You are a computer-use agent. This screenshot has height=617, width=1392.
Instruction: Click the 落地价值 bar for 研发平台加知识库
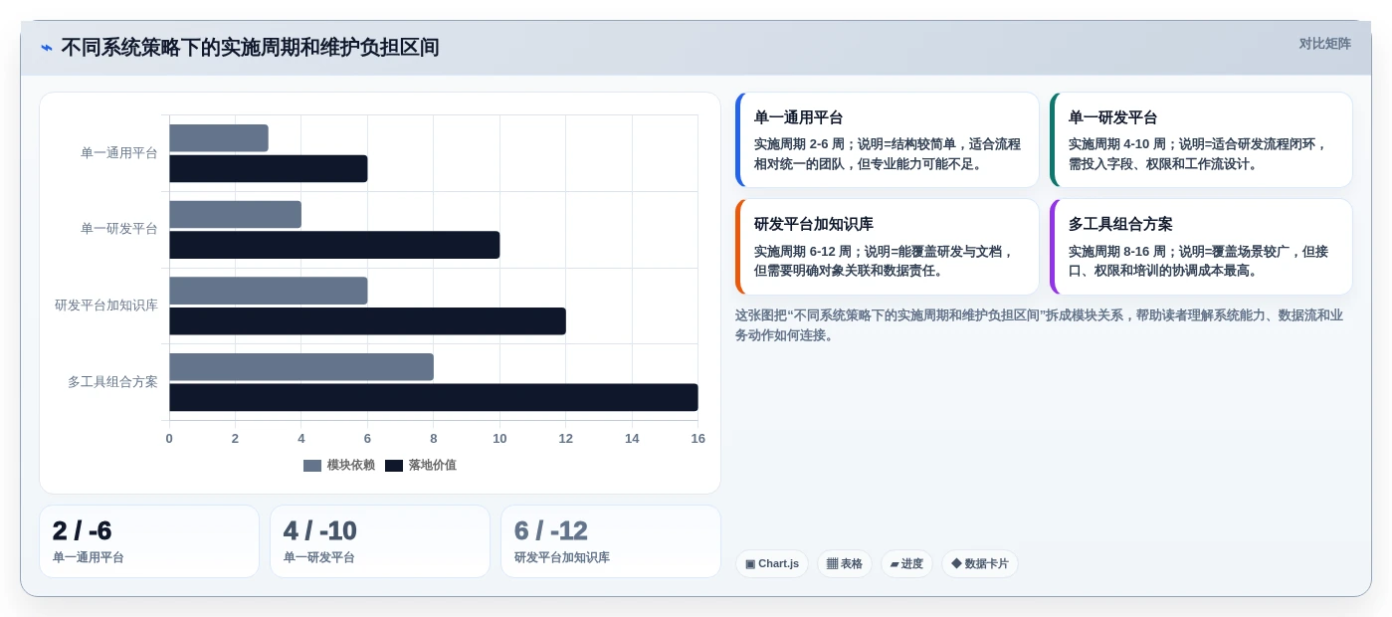click(x=367, y=320)
